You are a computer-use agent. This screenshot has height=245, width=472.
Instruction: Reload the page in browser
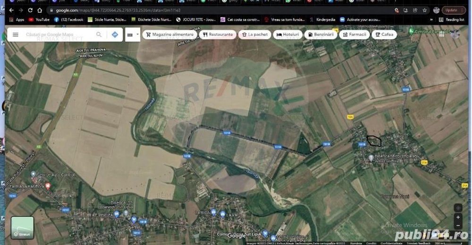(x=31, y=10)
